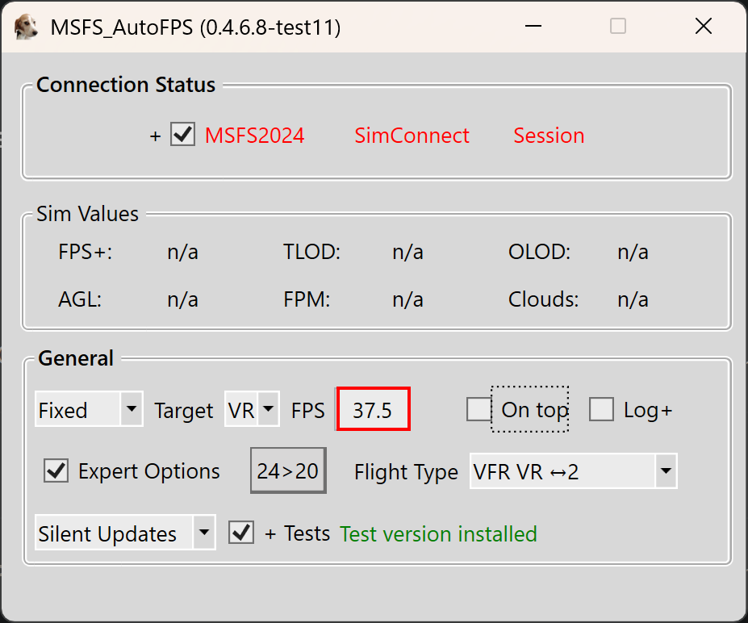Click the Clouds: label
Screen dimensions: 748x623
[x=543, y=299]
